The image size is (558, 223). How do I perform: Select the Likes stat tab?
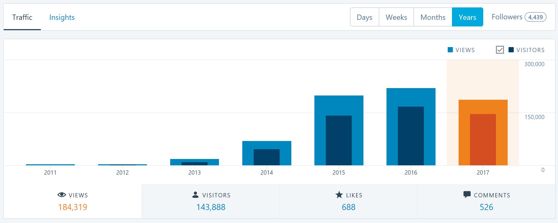(349, 201)
